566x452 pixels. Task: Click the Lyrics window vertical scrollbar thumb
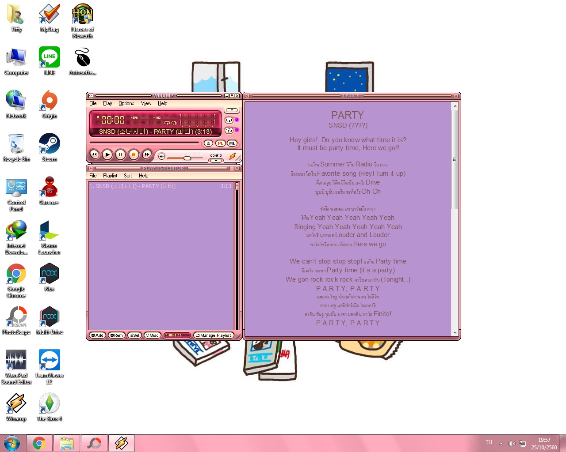[x=455, y=159]
